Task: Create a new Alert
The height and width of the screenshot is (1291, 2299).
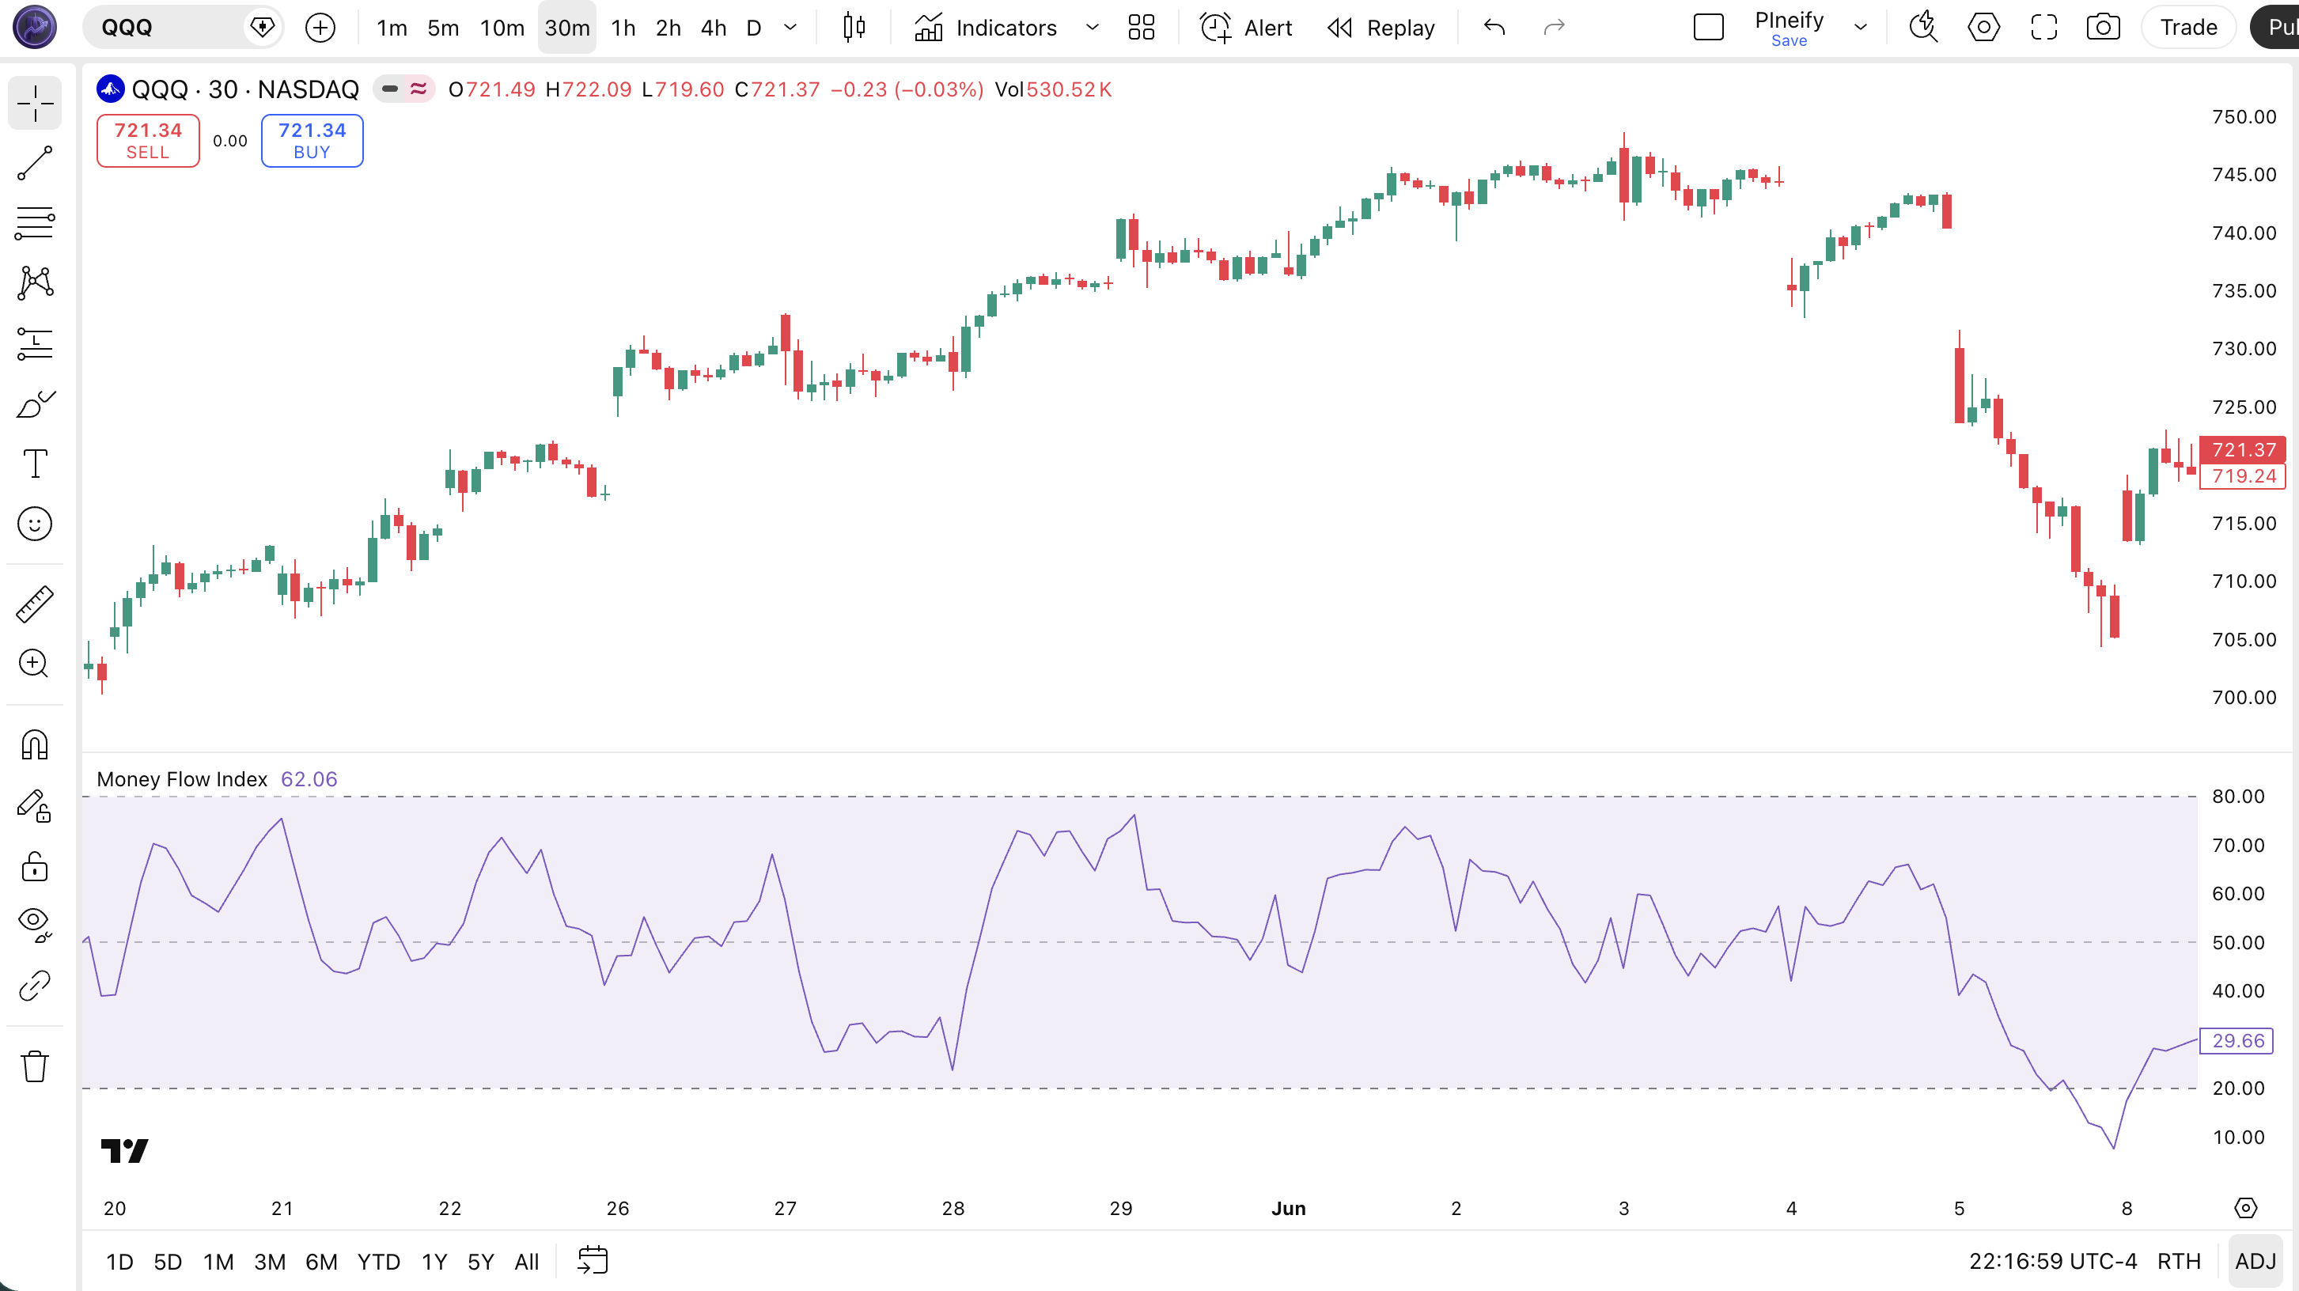Action: click(1246, 28)
